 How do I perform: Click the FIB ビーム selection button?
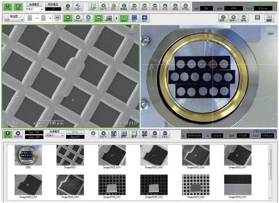75,132
